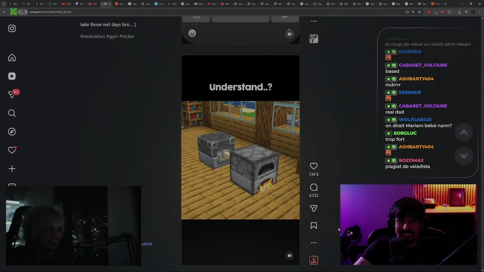Switch to the YouTube Clav tab

66,4
